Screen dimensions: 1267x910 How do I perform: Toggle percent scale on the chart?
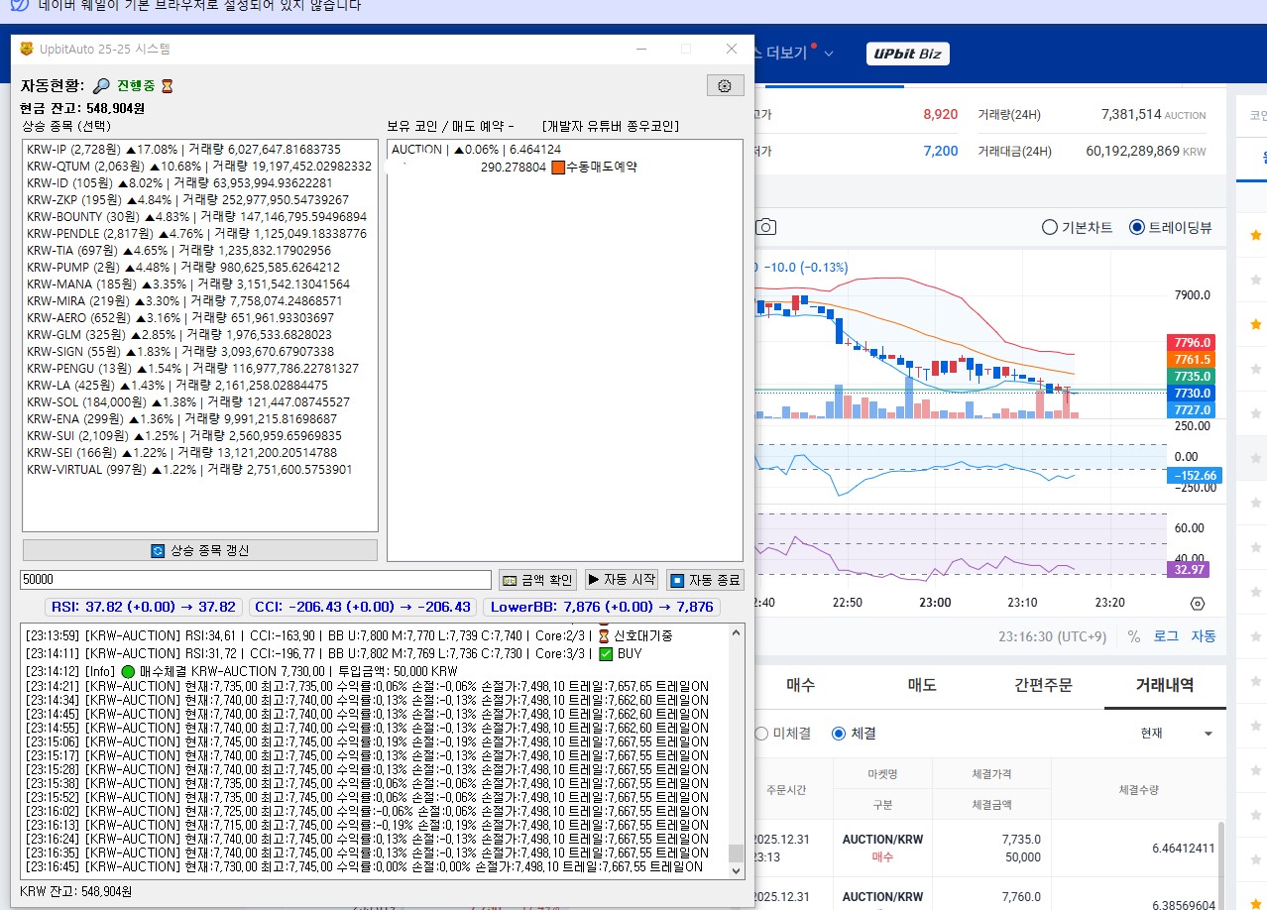pyautogui.click(x=1133, y=636)
